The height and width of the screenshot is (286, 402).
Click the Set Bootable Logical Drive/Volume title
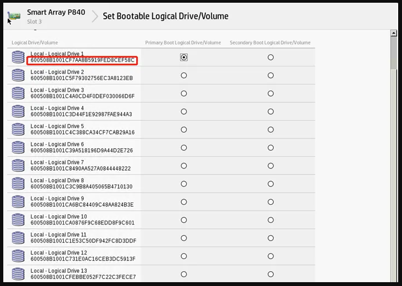click(x=166, y=16)
